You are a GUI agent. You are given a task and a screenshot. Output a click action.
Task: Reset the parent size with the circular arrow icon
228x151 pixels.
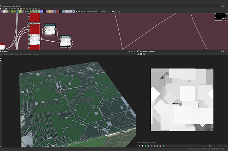tap(108, 11)
